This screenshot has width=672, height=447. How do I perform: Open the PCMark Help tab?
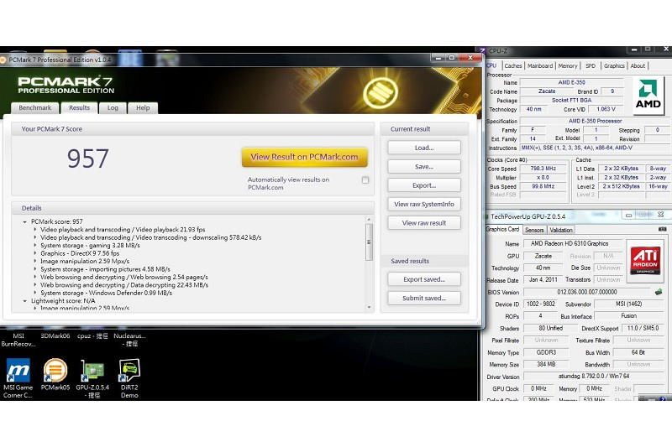[x=143, y=108]
